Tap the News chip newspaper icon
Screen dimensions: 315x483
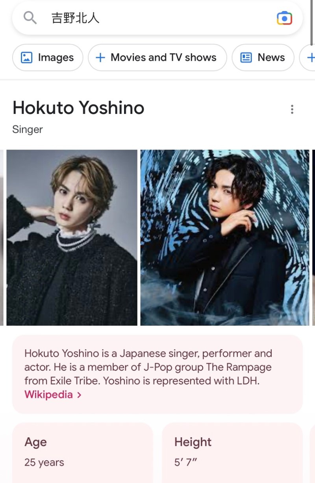click(246, 58)
